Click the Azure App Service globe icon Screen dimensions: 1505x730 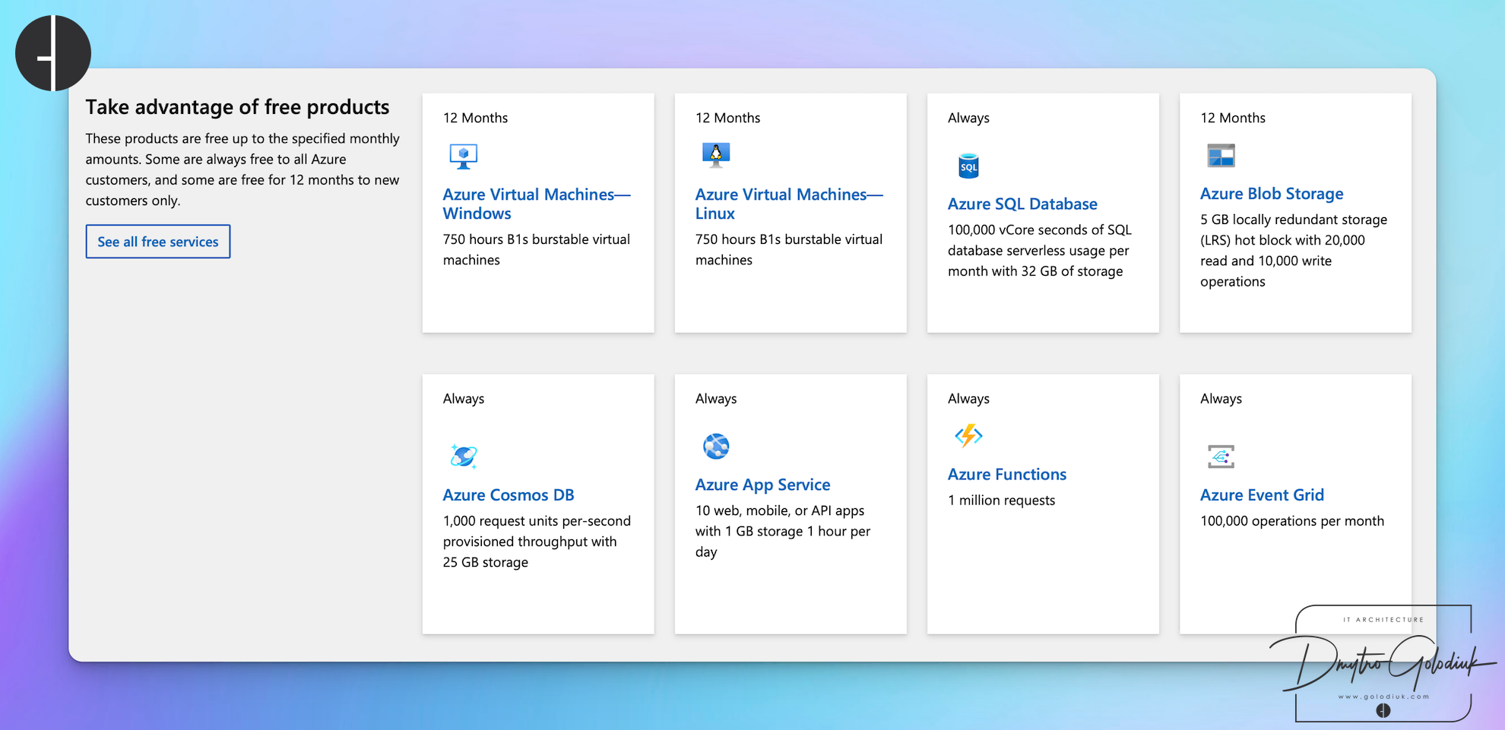tap(716, 447)
